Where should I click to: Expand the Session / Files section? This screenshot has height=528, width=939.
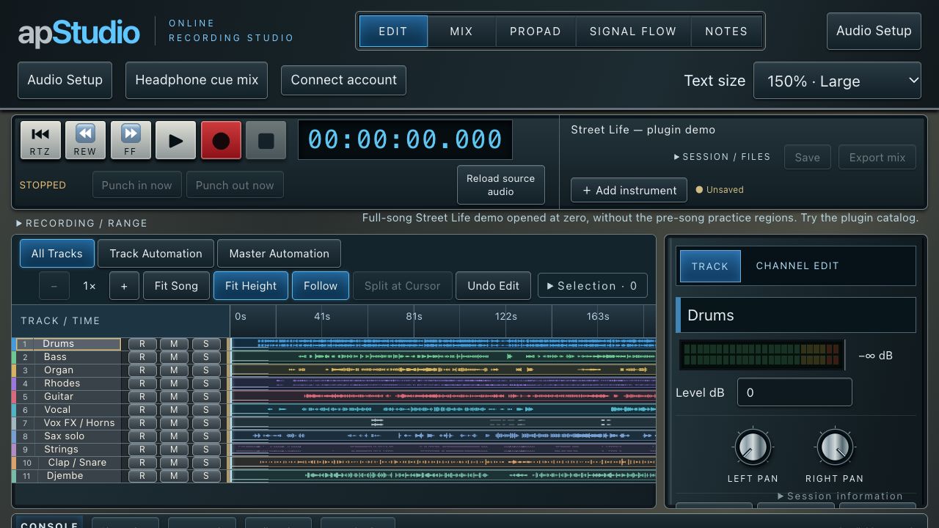(722, 157)
